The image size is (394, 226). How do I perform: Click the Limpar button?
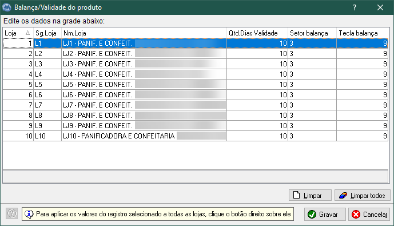click(310, 195)
